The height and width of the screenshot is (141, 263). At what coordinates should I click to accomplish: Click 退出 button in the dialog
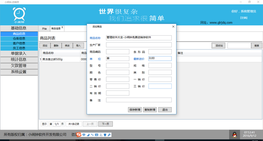[165, 110]
